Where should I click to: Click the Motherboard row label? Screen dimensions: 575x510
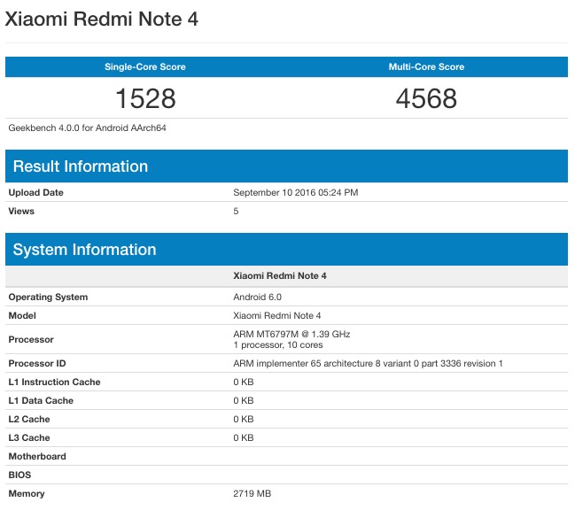[37, 456]
